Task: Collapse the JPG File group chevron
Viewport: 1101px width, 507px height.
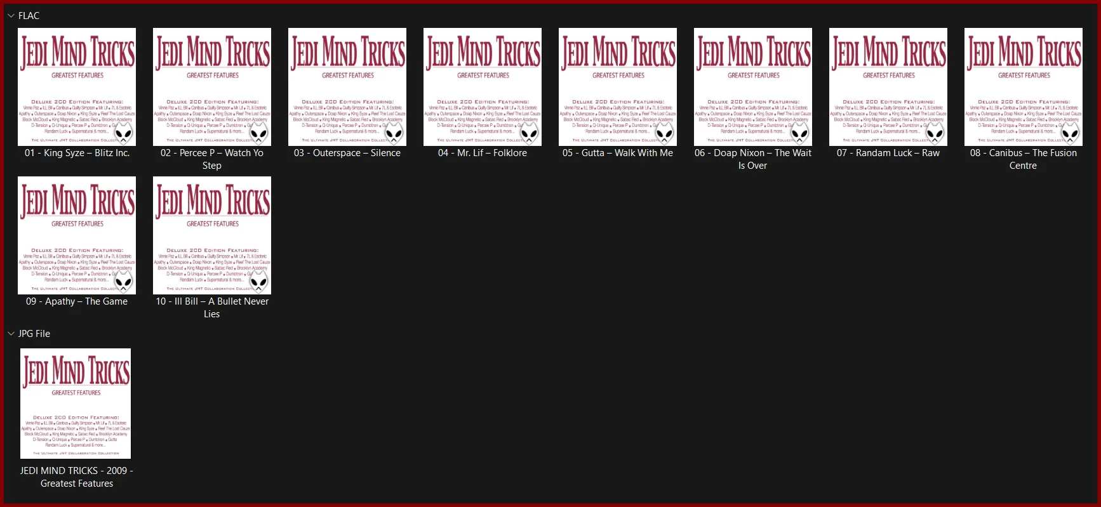Action: 11,334
